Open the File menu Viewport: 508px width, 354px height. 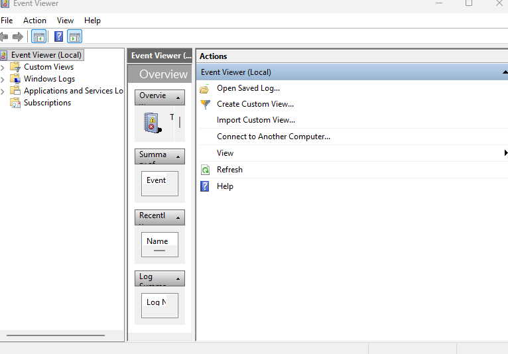coord(7,21)
